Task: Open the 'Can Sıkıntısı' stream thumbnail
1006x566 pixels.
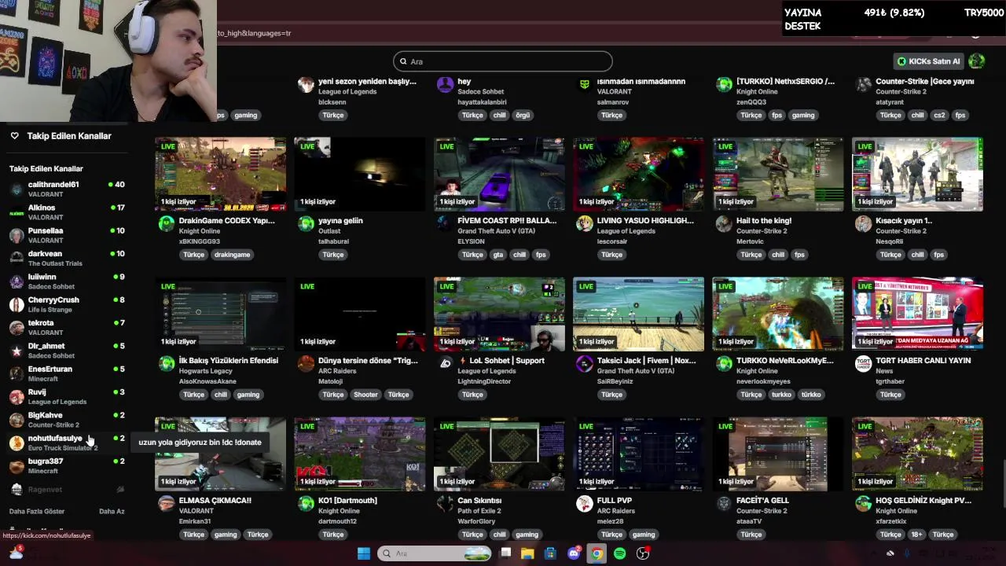Action: pos(499,454)
